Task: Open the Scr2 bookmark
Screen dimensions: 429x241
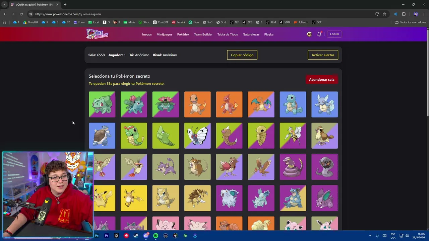Action: [221, 22]
